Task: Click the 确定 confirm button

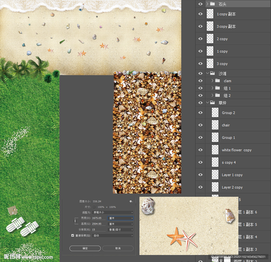Action: [85, 248]
